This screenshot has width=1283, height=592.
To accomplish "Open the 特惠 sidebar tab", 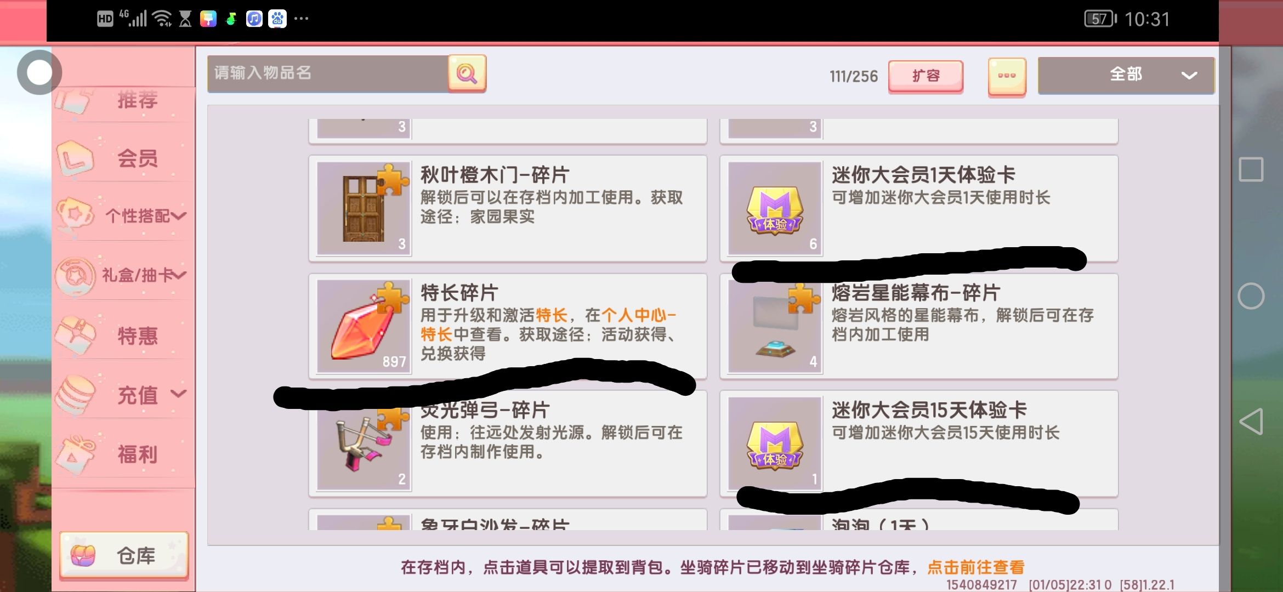I will 124,335.
